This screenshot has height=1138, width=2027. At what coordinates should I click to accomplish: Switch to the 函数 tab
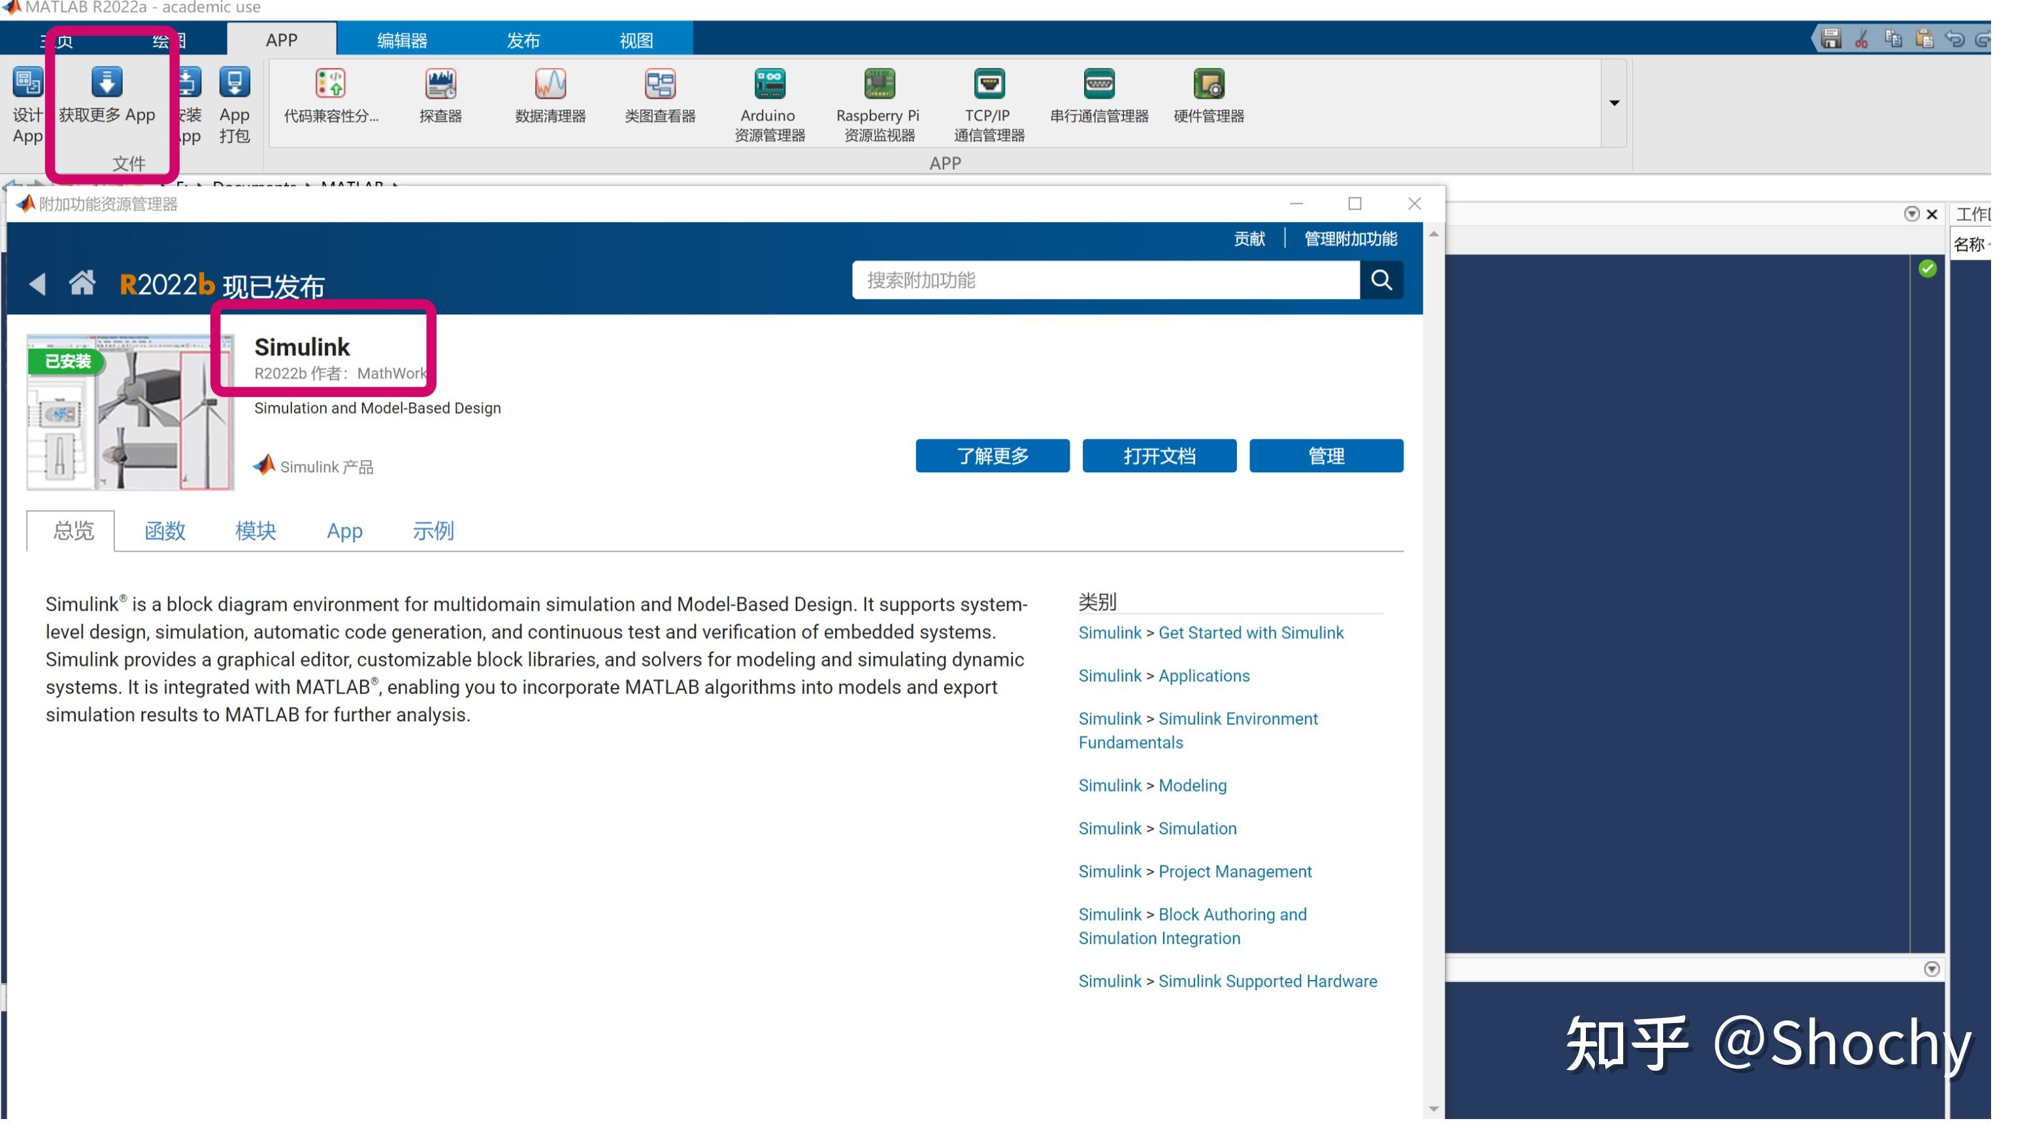click(165, 531)
